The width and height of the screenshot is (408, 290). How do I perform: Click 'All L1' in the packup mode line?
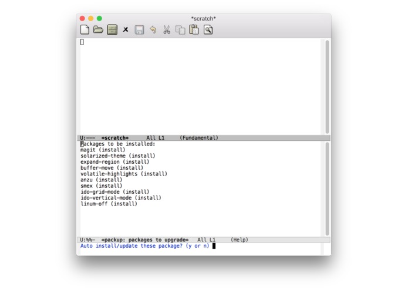tap(206, 240)
